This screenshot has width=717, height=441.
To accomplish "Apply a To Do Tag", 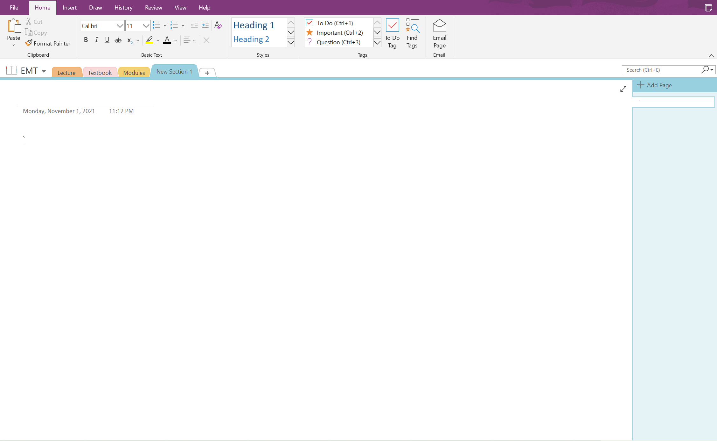I will [x=392, y=33].
